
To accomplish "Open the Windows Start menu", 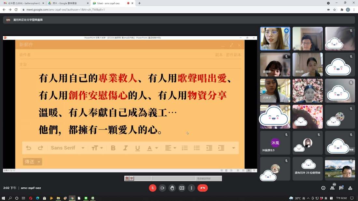I will (x=3, y=198).
